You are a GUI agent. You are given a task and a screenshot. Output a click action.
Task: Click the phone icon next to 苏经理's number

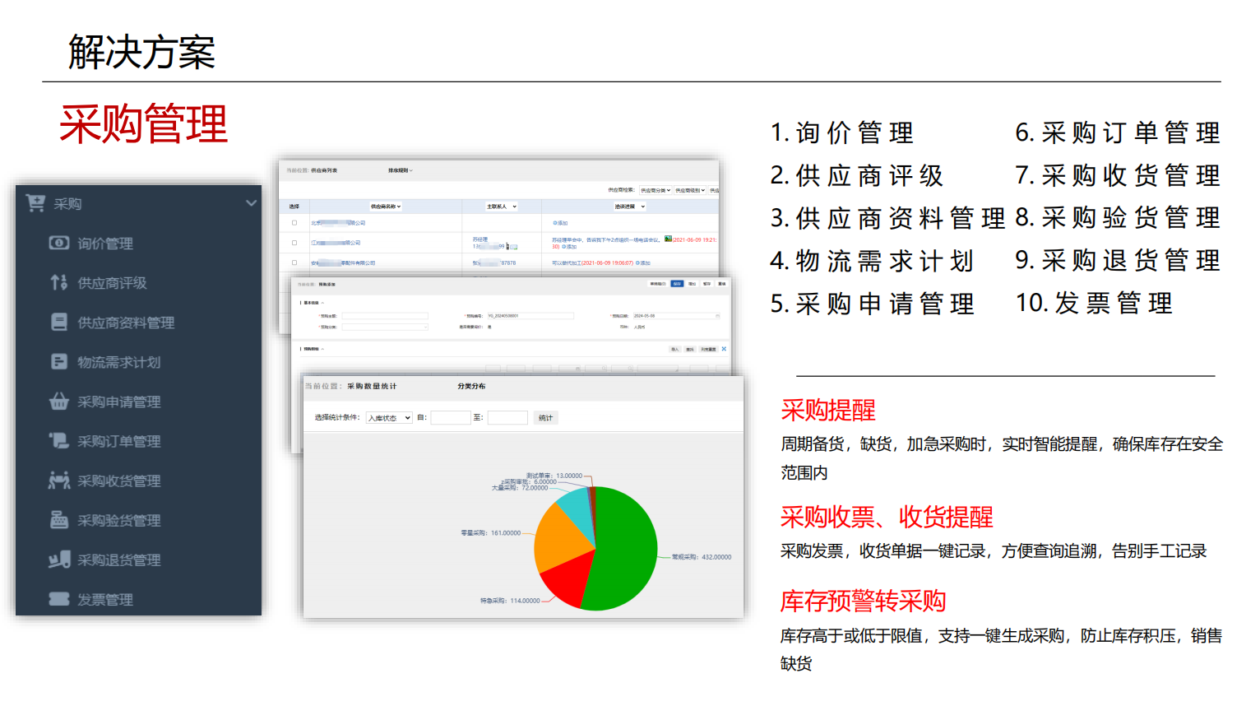[507, 246]
